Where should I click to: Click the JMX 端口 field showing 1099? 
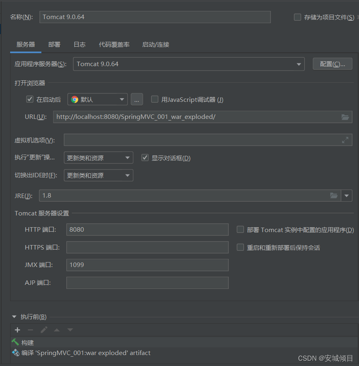pos(148,265)
